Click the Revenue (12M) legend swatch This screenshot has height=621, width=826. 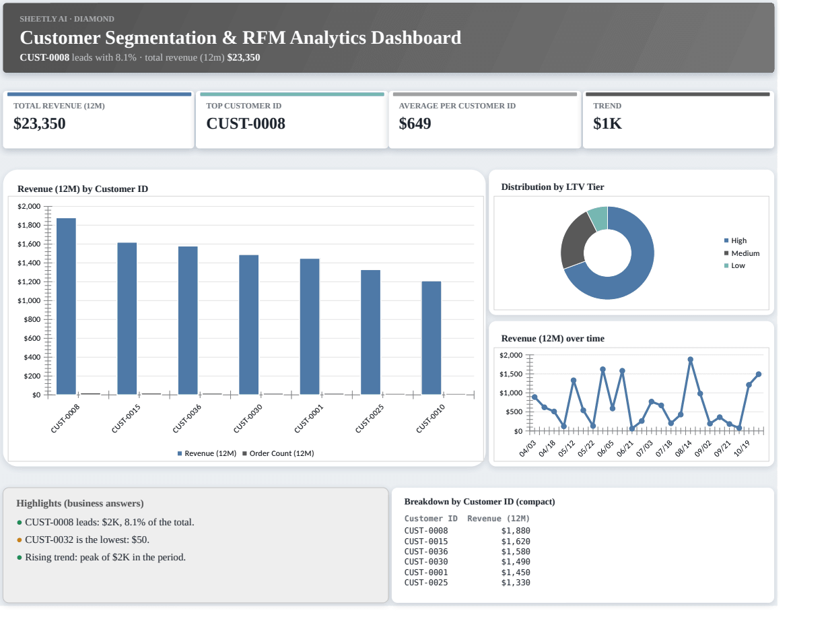(180, 454)
